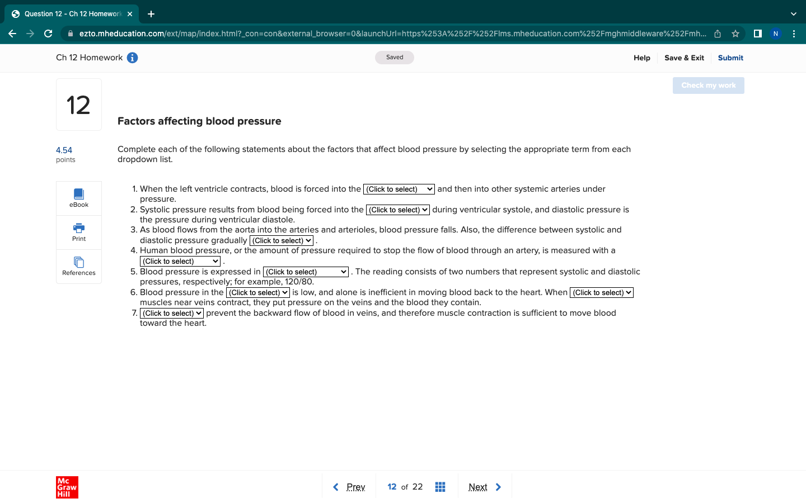
Task: Open dropdown in statement 1 about left ventricle
Action: click(x=399, y=189)
